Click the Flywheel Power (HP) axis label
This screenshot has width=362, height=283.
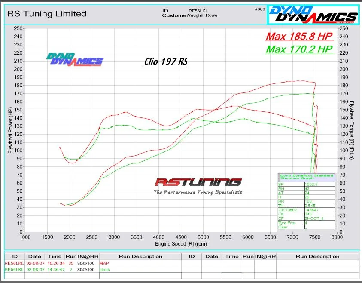[10, 130]
